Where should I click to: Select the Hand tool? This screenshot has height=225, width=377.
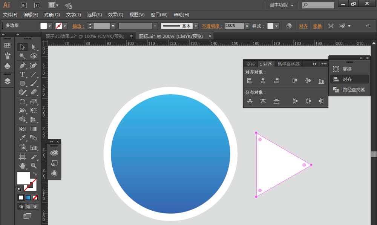pos(22,165)
